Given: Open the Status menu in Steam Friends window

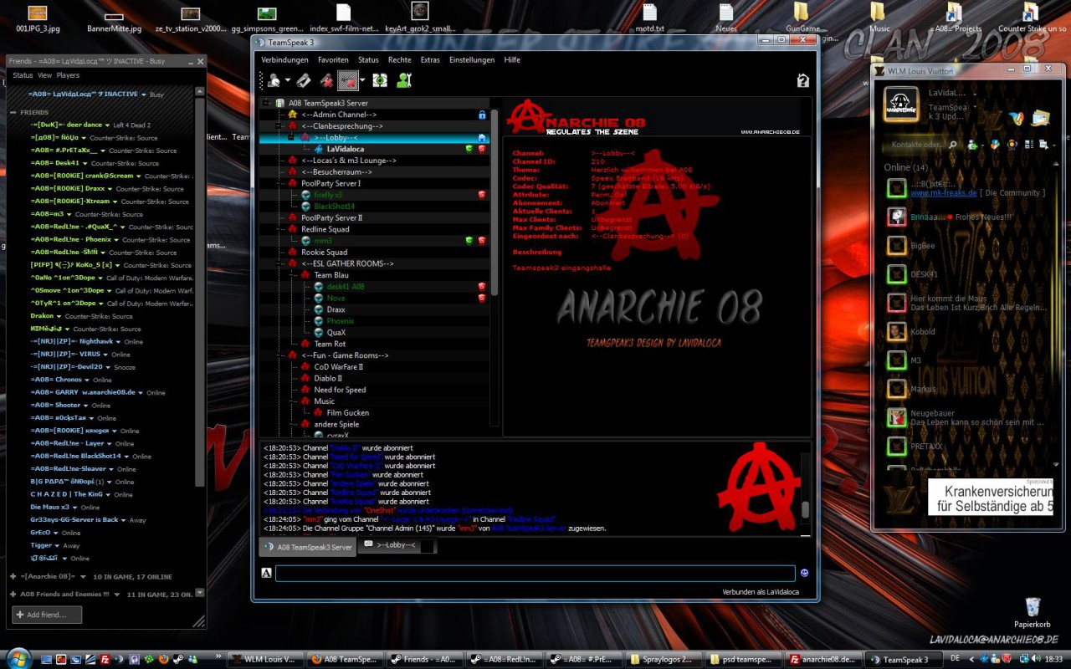Looking at the screenshot, I should [x=23, y=75].
